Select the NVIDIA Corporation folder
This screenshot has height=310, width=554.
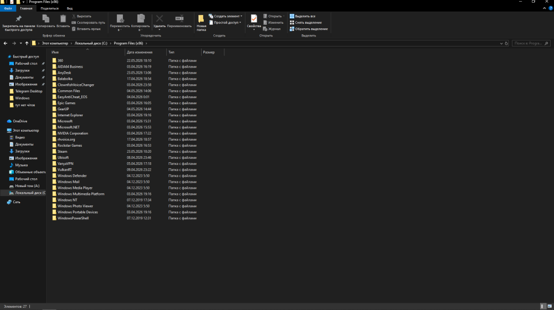(x=73, y=133)
